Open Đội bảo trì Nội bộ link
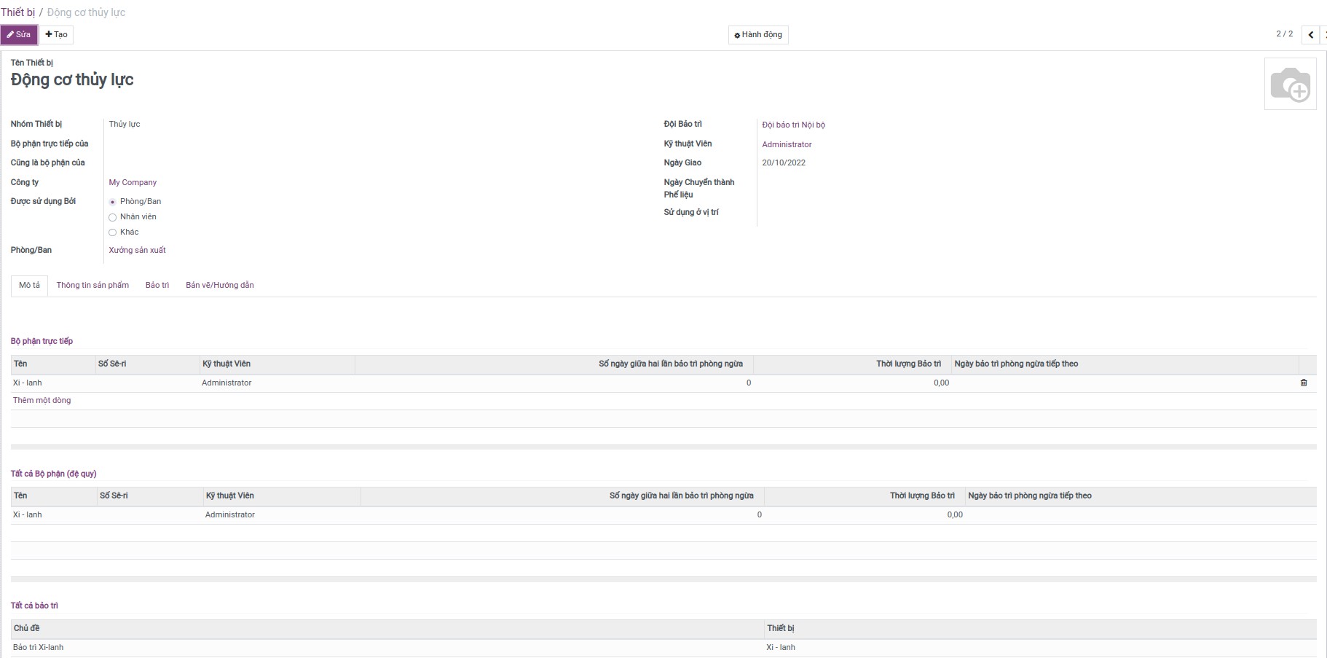The image size is (1327, 658). [x=793, y=125]
